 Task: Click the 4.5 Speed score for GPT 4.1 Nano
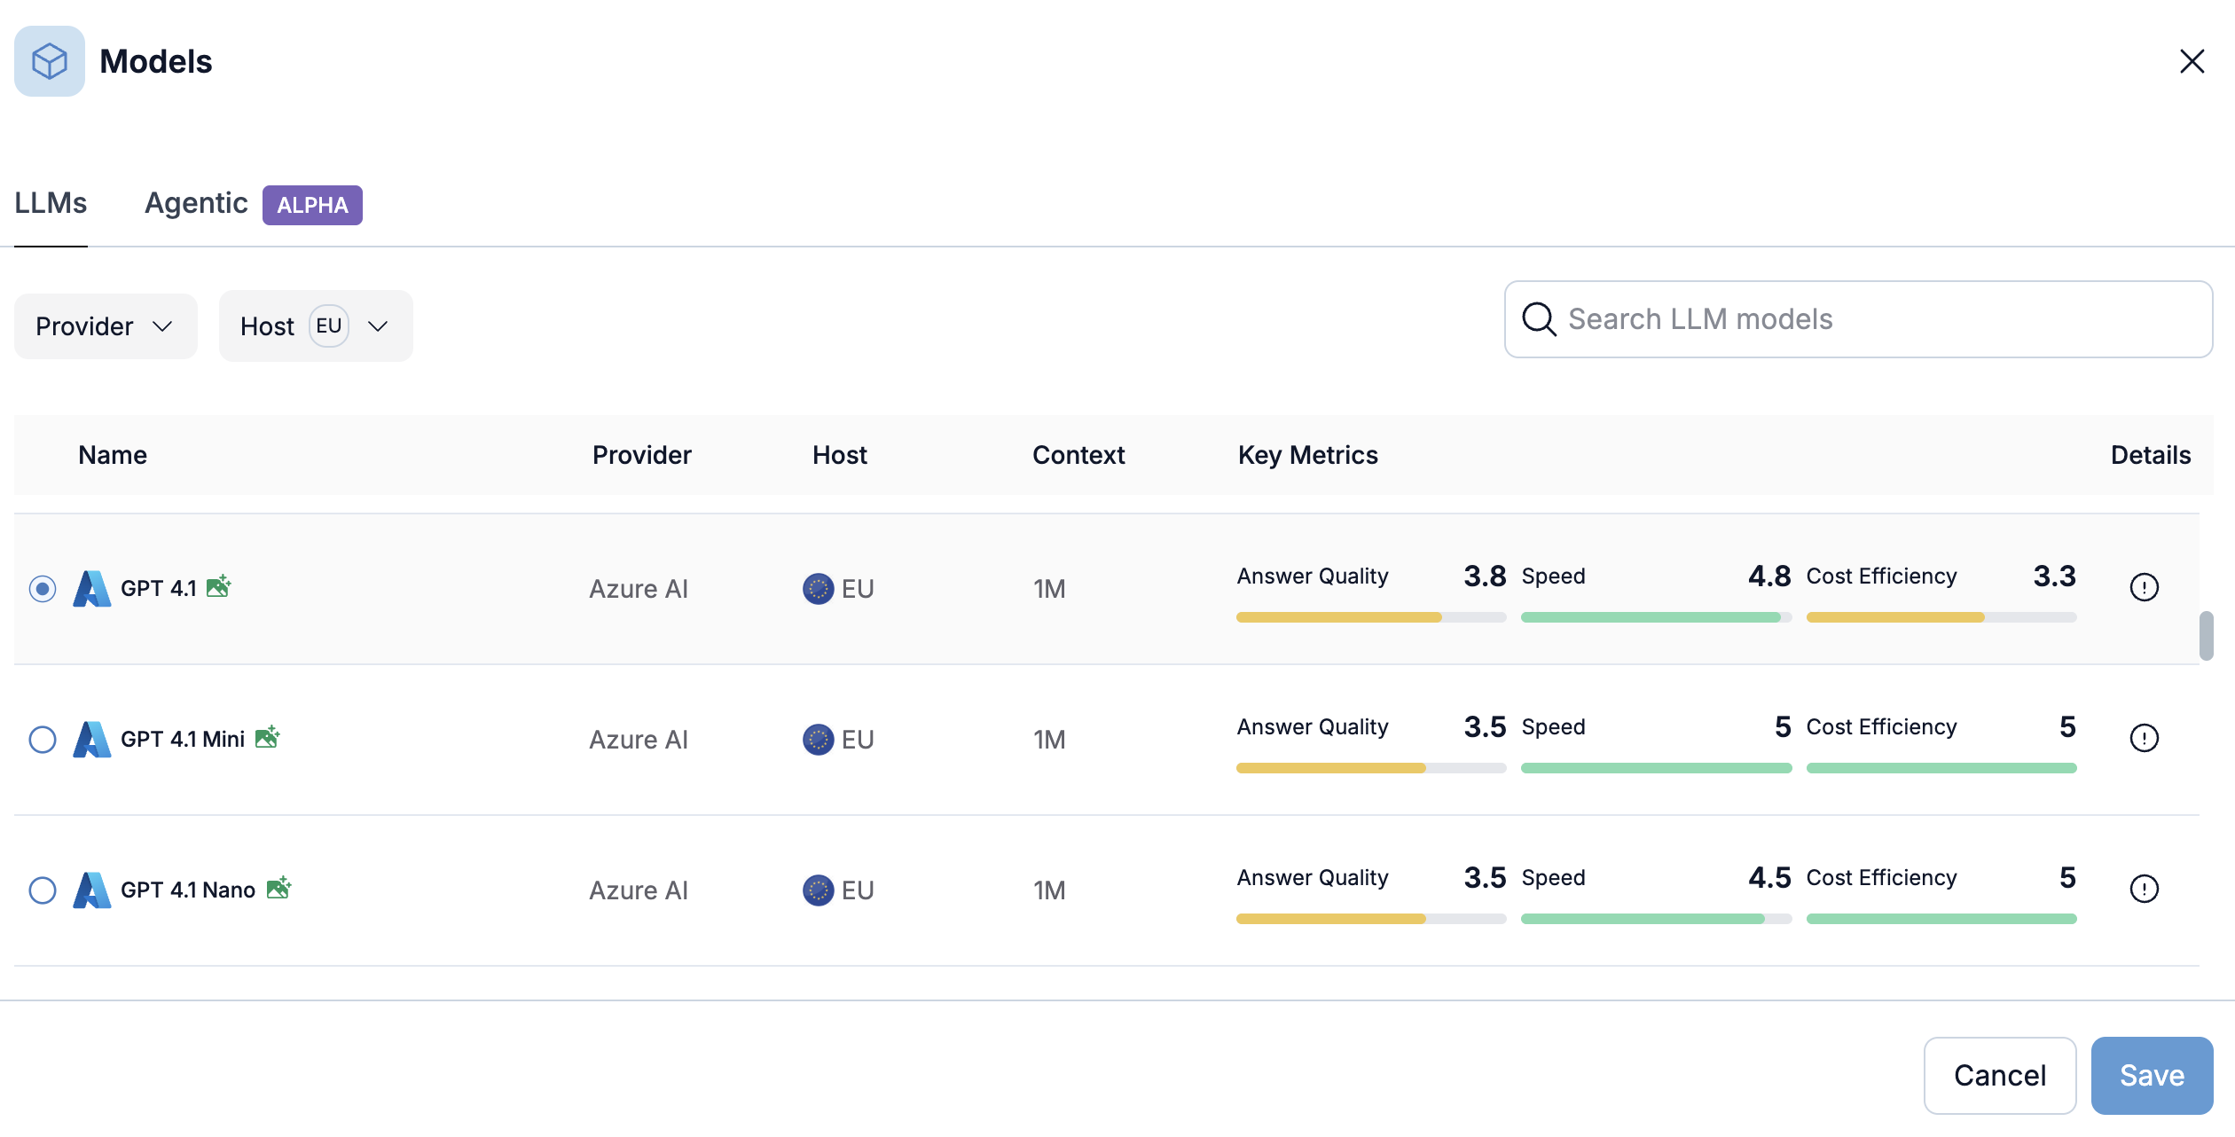coord(1769,878)
